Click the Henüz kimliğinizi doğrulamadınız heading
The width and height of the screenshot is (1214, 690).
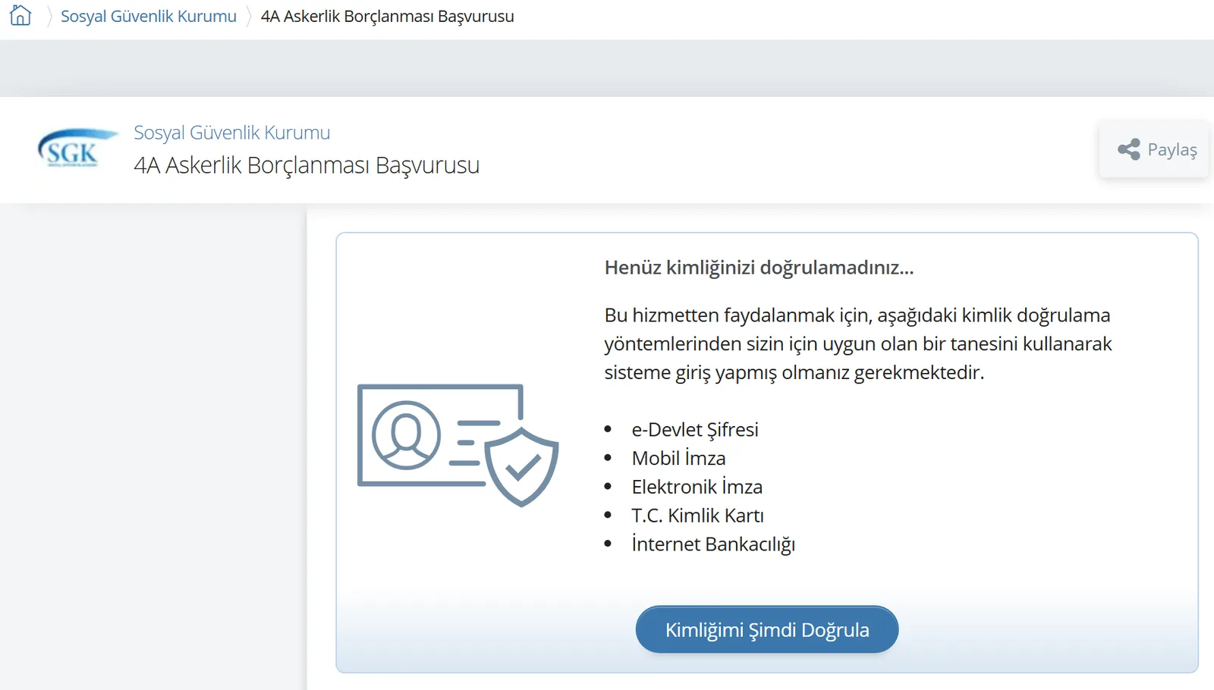(x=759, y=268)
